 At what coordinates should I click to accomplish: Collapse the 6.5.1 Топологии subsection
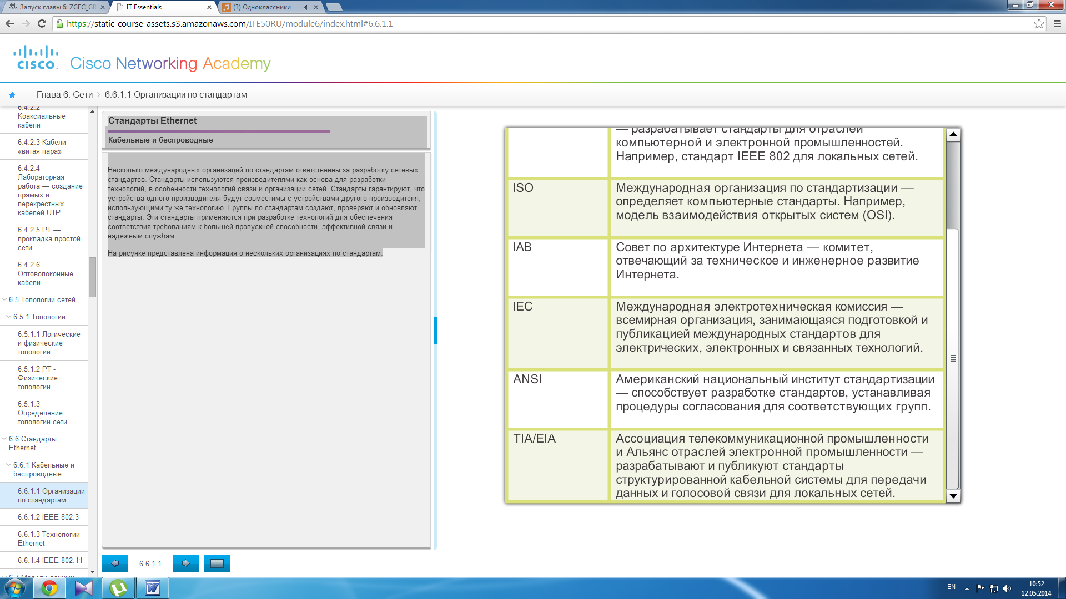(x=8, y=317)
